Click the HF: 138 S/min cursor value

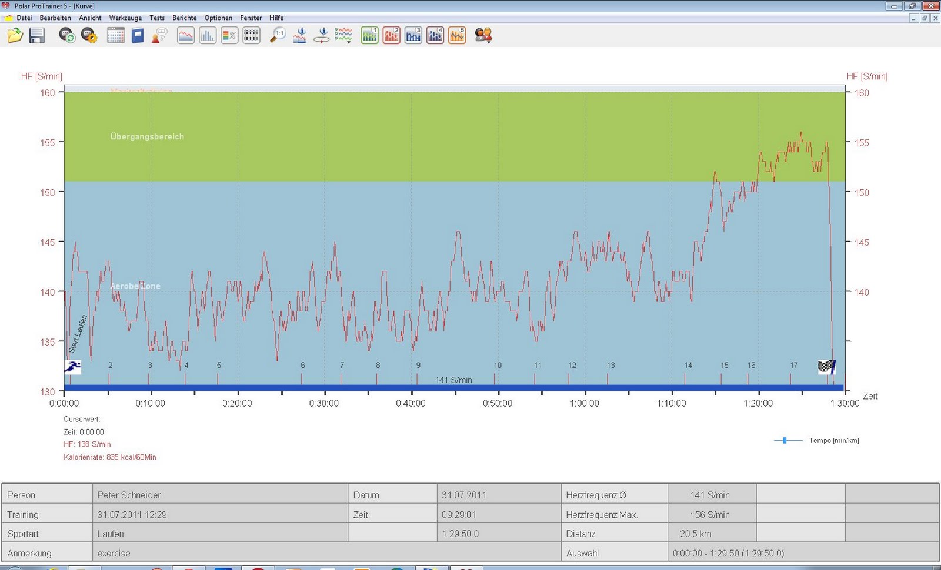click(x=87, y=444)
